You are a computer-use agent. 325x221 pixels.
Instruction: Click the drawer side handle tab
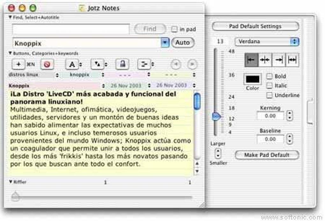click(310, 111)
